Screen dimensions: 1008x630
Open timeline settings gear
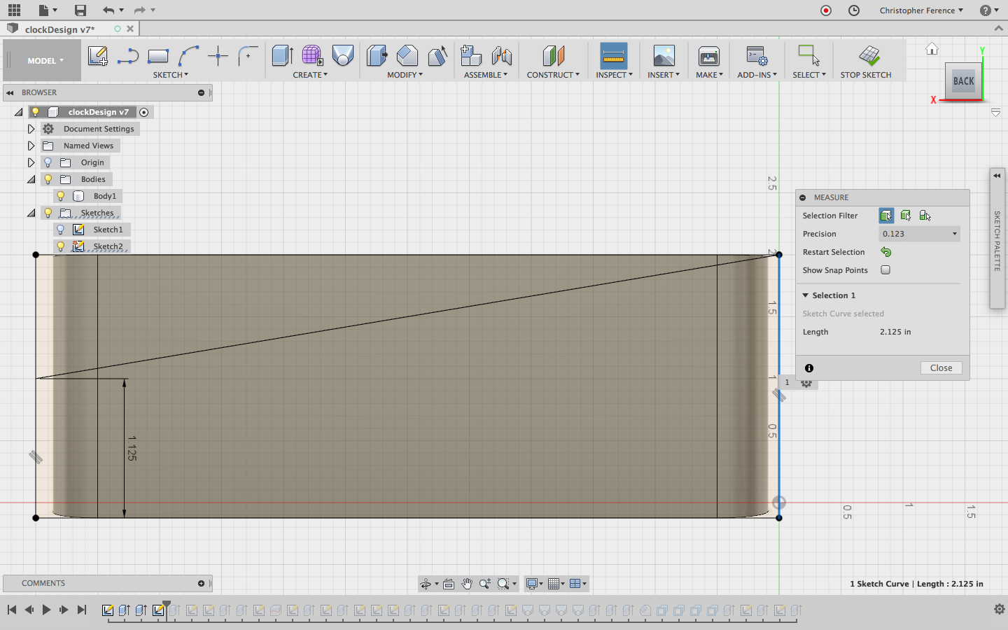pyautogui.click(x=1000, y=610)
